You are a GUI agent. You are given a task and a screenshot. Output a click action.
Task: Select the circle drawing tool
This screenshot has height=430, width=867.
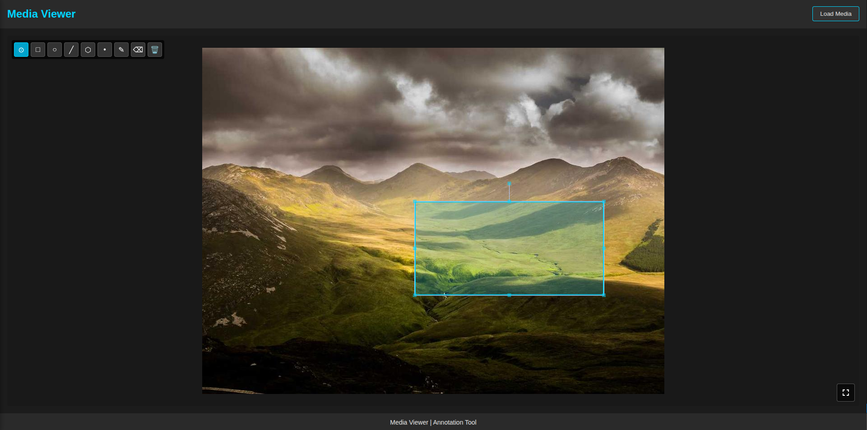click(x=55, y=50)
